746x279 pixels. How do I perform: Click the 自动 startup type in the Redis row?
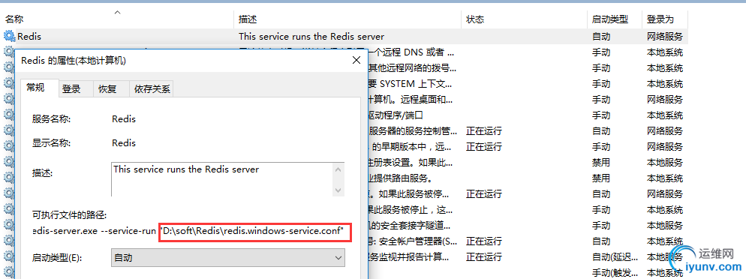601,37
